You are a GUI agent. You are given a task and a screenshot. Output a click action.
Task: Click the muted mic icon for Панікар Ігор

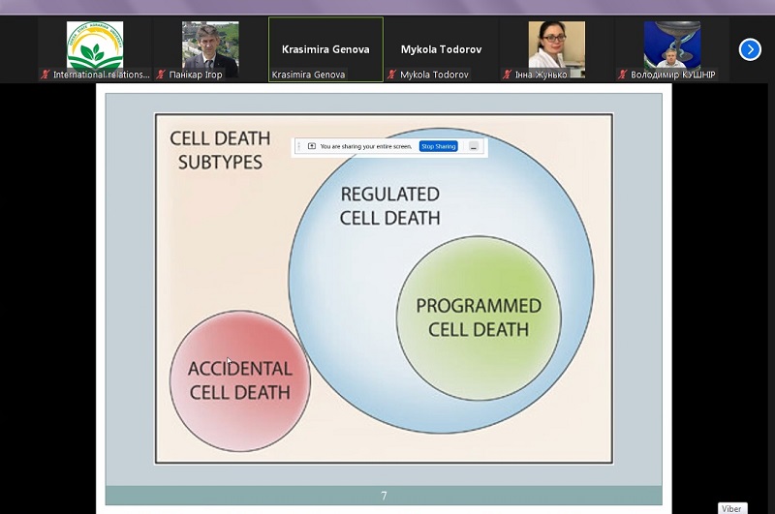click(161, 75)
